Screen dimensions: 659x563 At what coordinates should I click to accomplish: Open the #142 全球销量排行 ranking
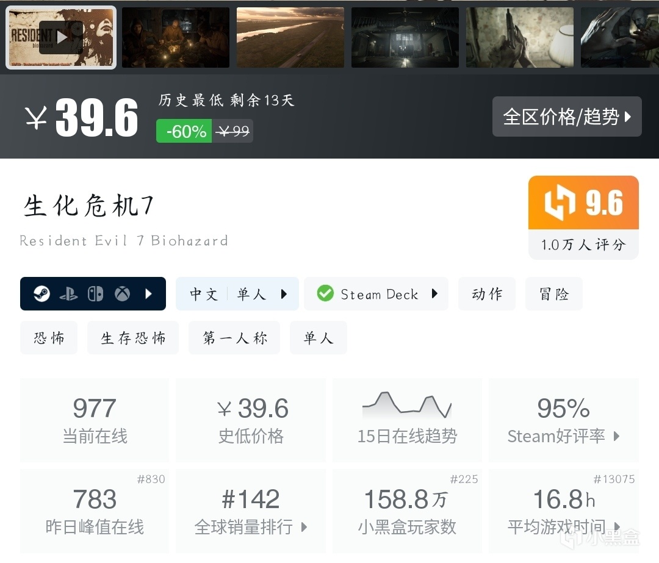pyautogui.click(x=251, y=511)
